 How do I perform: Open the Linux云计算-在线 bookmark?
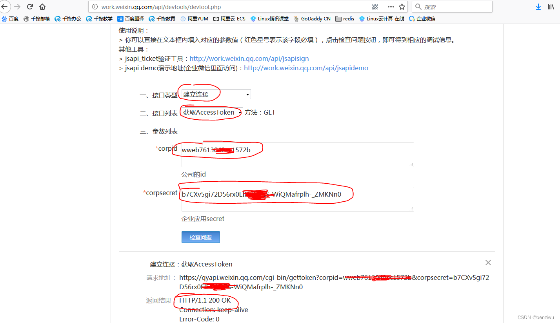pos(382,18)
